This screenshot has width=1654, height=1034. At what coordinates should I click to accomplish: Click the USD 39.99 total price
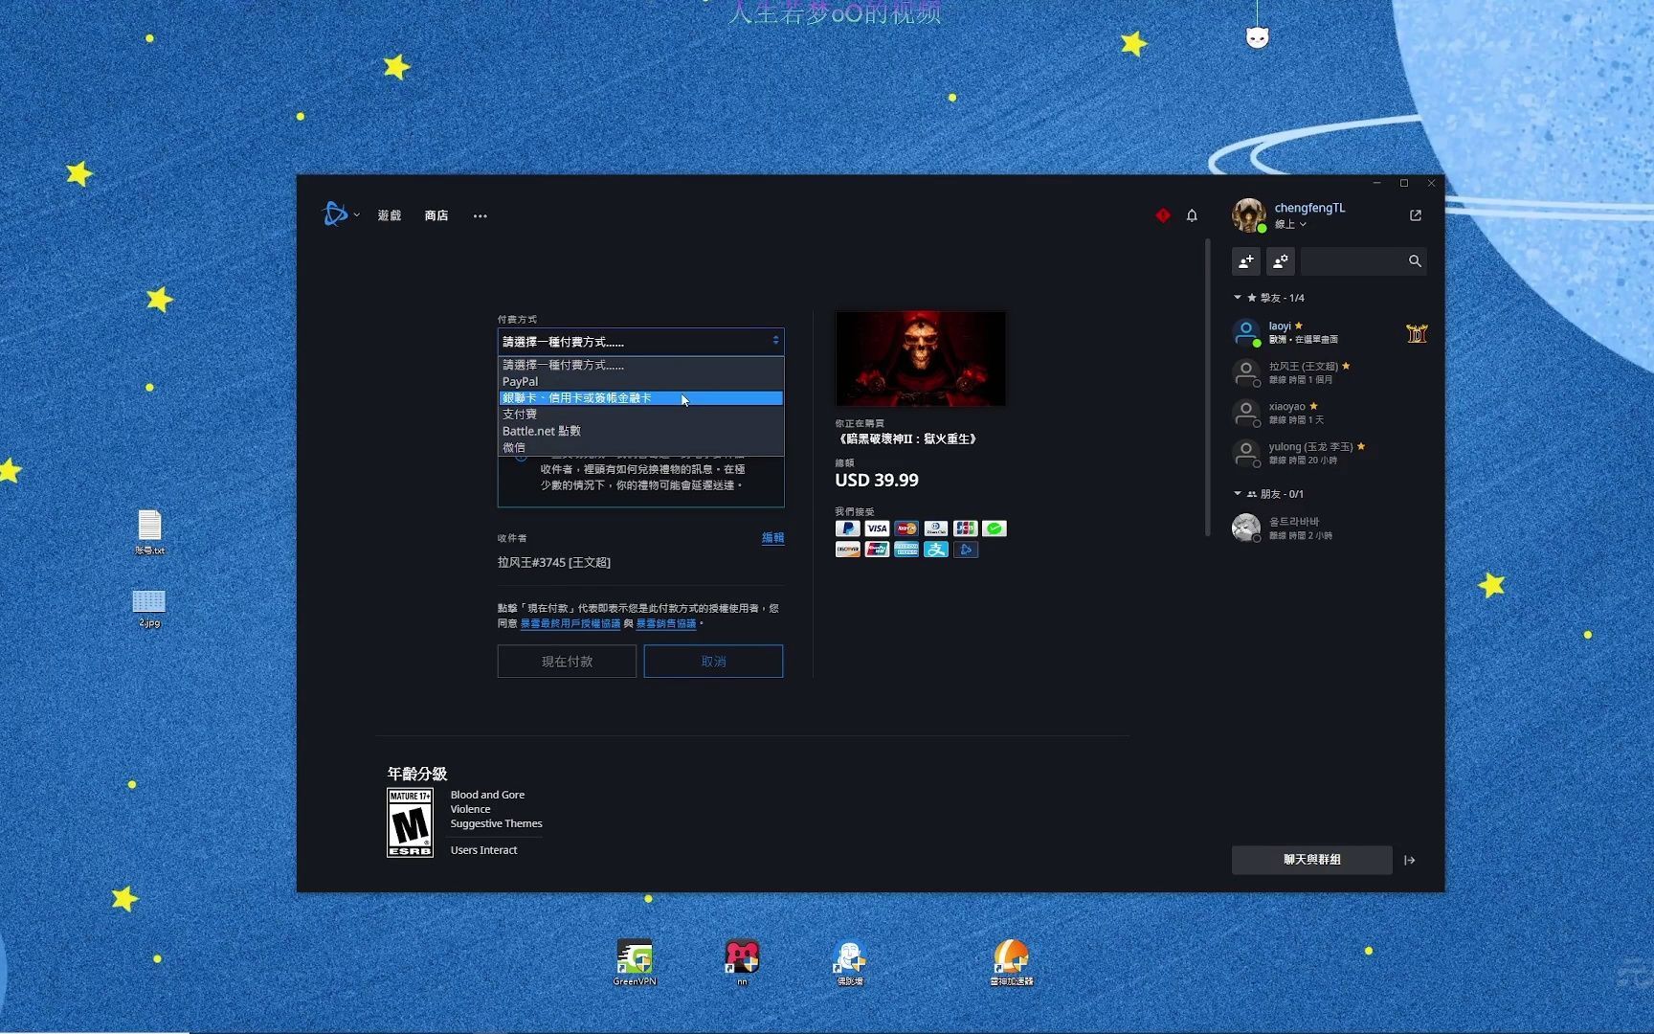[877, 481]
